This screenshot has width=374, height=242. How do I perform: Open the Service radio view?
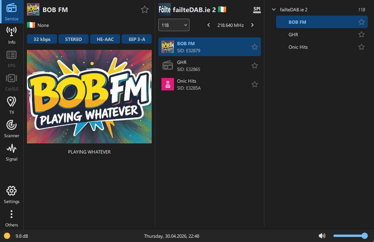tap(11, 12)
